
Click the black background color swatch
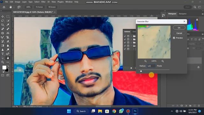7,70
